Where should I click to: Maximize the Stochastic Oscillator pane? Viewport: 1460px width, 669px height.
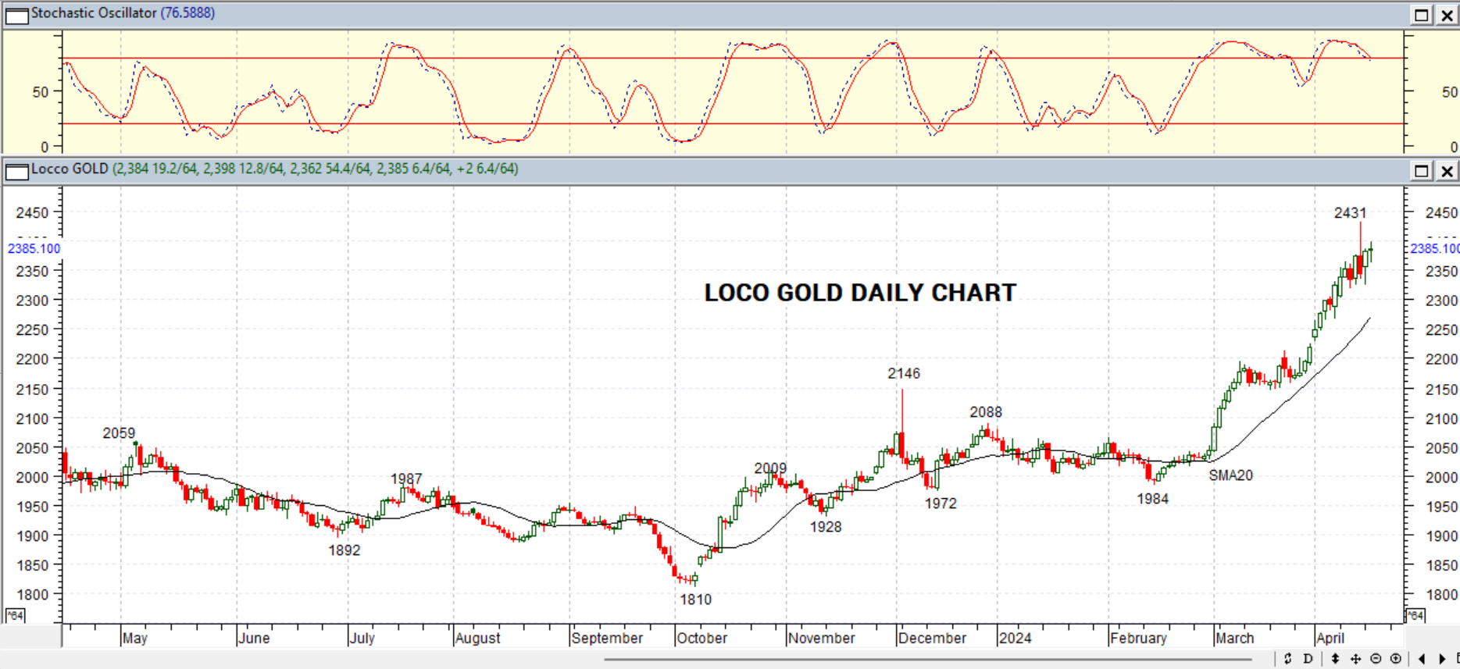pyautogui.click(x=1422, y=15)
